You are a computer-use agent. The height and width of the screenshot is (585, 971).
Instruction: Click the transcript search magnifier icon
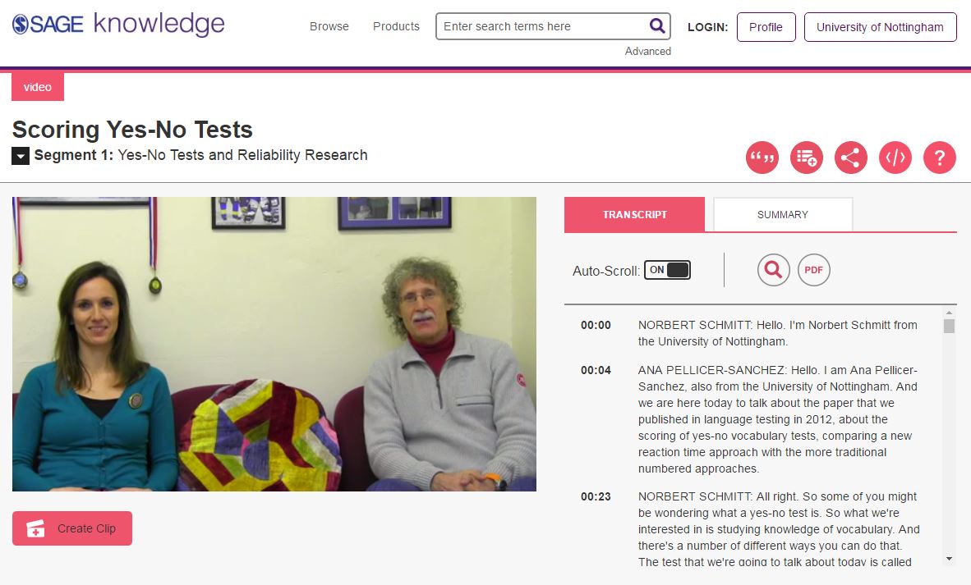click(773, 270)
